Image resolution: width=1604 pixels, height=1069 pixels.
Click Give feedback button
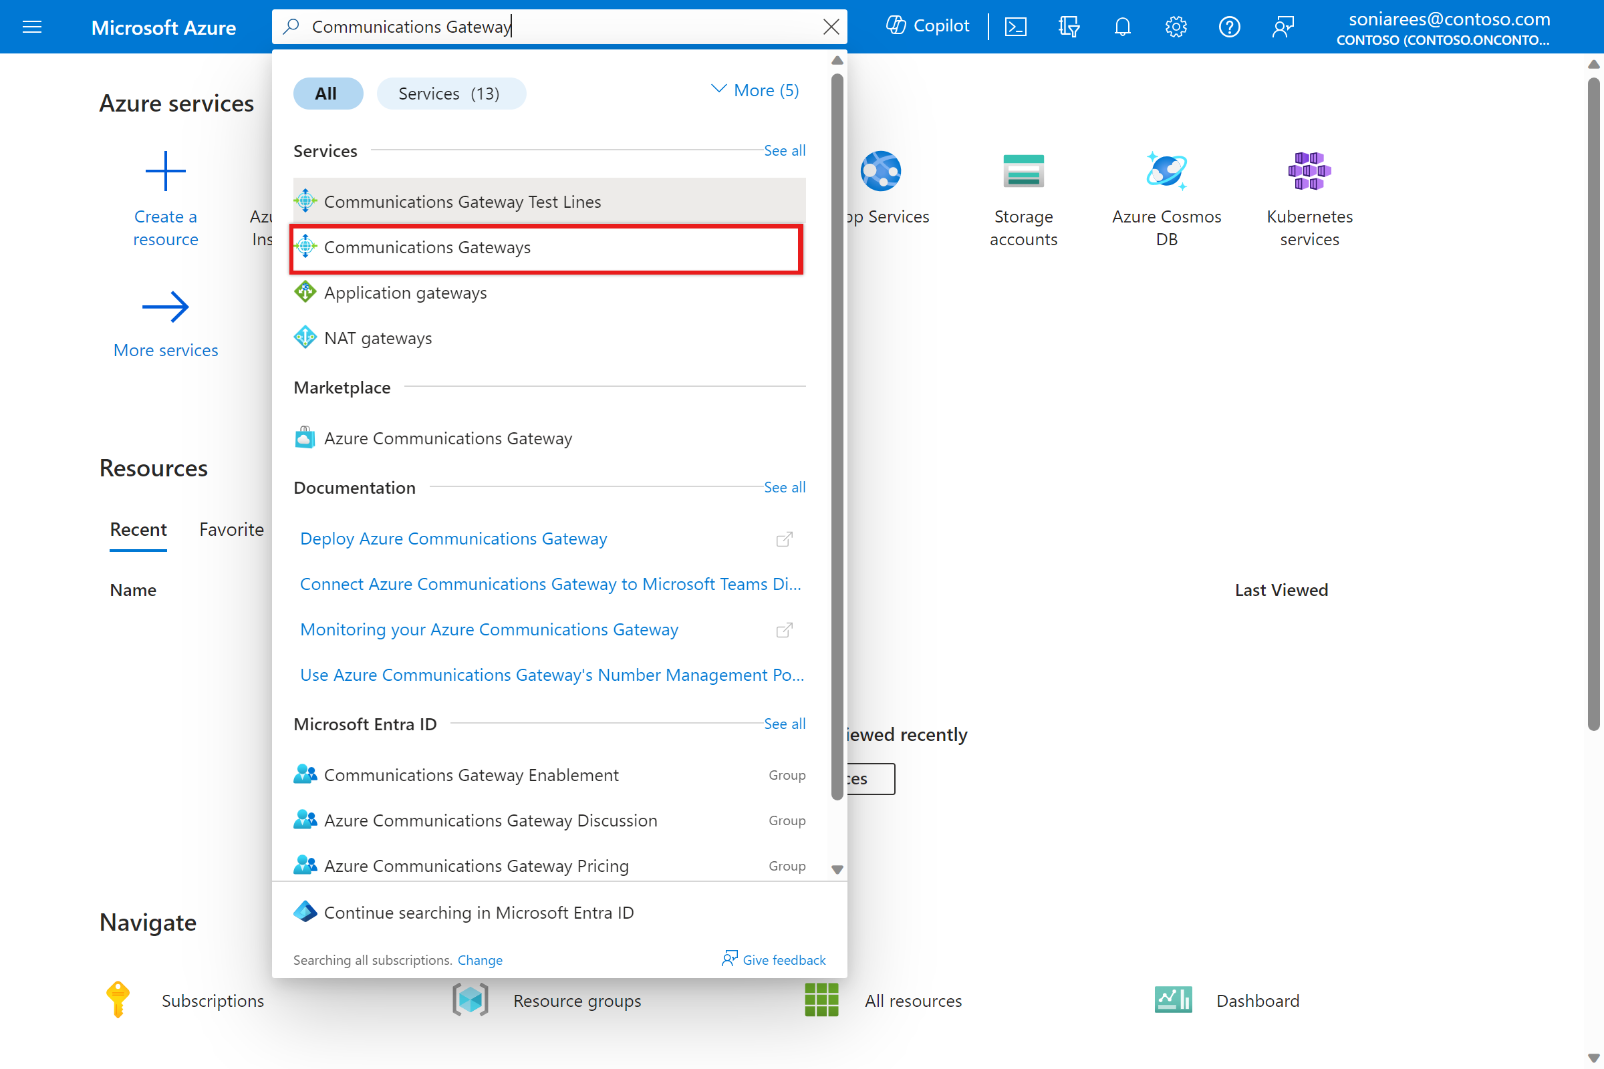pyautogui.click(x=772, y=958)
